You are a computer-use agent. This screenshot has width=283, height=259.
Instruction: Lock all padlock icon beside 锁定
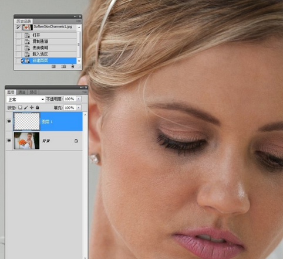pos(37,107)
